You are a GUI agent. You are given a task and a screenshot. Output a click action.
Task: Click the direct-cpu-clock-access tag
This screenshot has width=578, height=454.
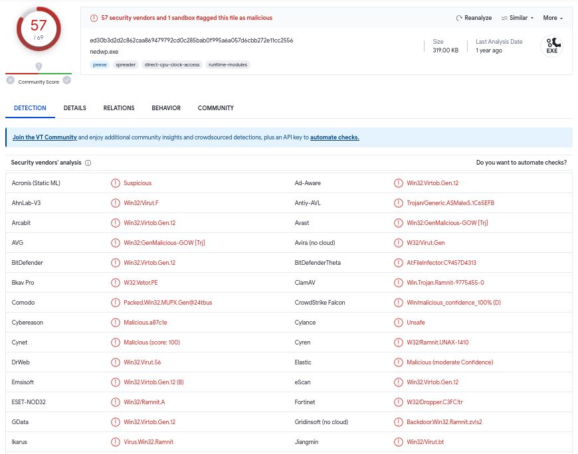coord(171,64)
